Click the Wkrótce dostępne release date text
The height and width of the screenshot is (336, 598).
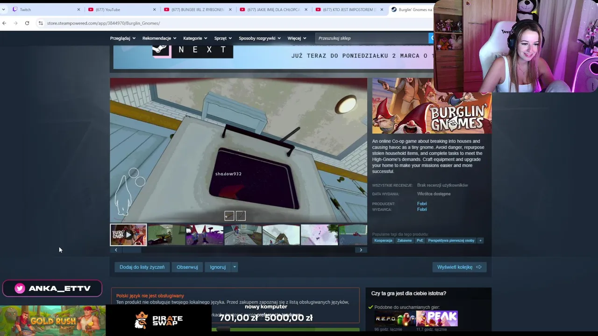434,194
